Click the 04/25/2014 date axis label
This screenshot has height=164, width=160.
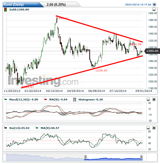point(75,91)
